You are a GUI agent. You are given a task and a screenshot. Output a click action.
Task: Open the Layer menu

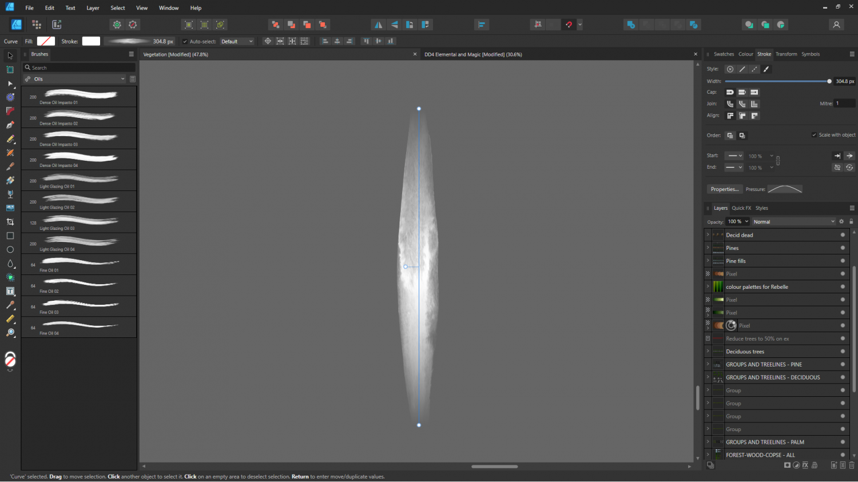click(93, 8)
